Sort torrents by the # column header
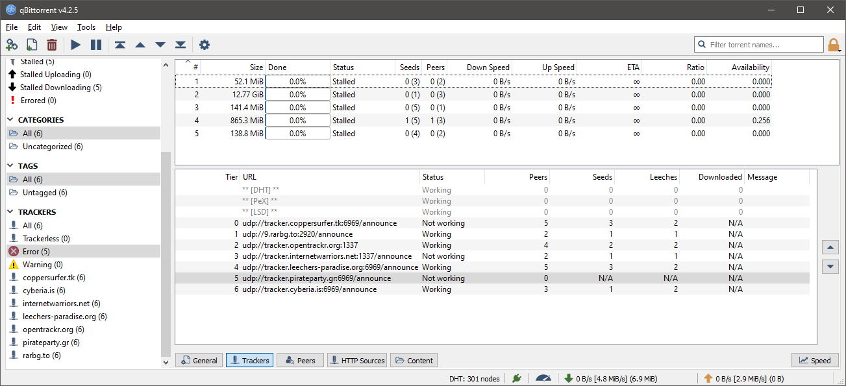The width and height of the screenshot is (846, 386). [188, 67]
